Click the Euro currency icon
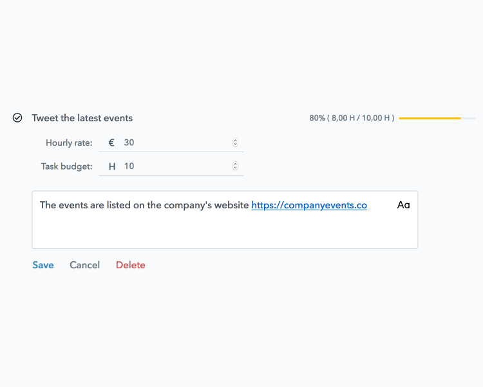 pos(111,143)
